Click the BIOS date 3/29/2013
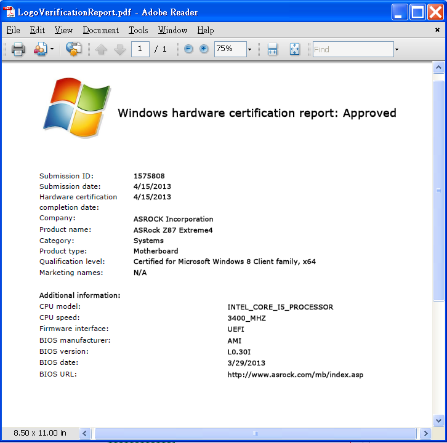The image size is (447, 443). [246, 363]
